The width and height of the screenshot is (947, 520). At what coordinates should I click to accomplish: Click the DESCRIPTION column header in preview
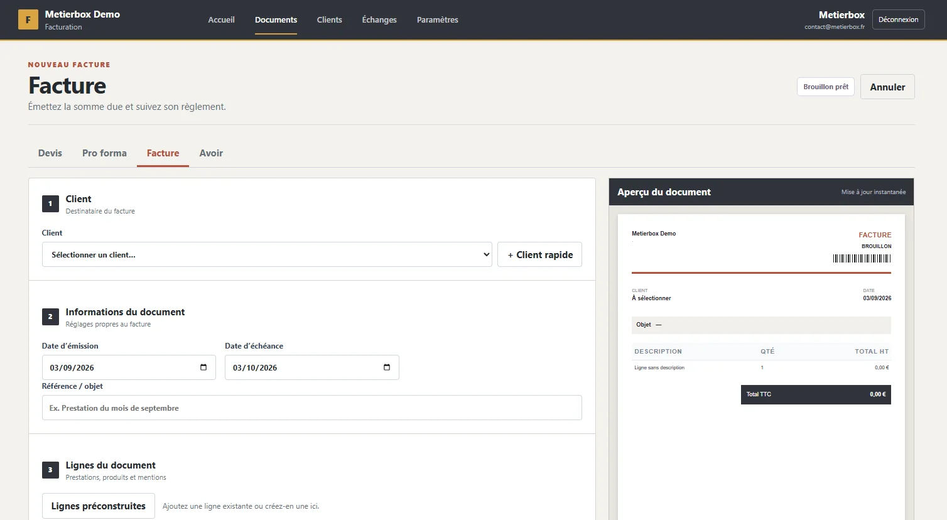(x=657, y=352)
